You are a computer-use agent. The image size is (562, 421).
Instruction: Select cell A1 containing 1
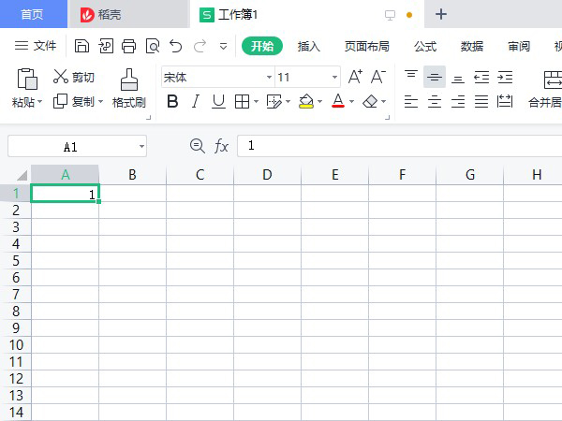point(65,194)
